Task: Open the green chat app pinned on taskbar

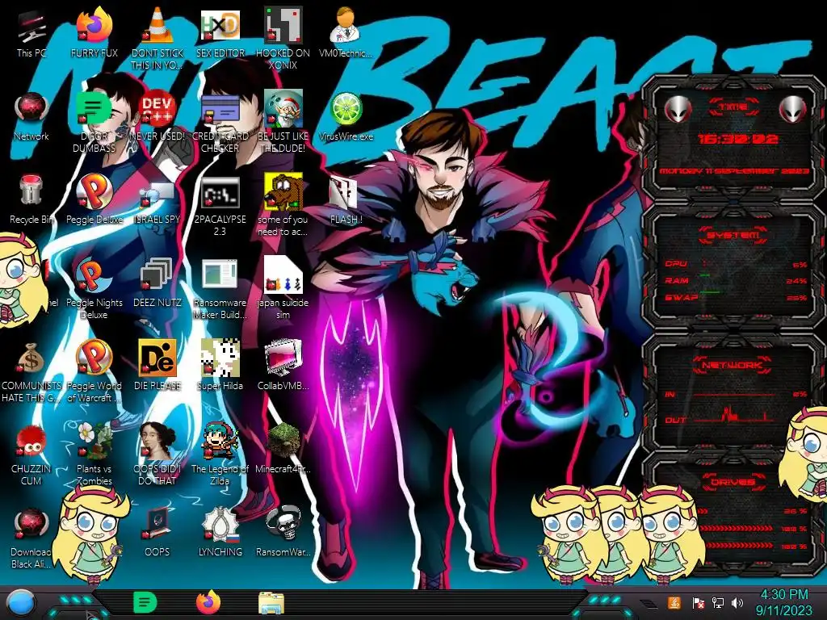Action: click(x=145, y=602)
